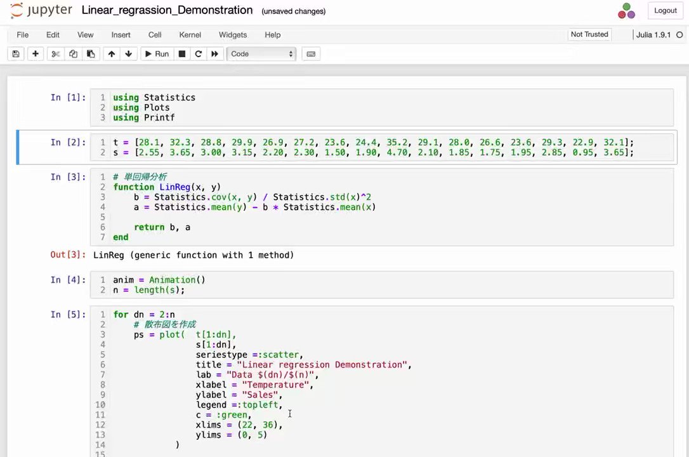The width and height of the screenshot is (689, 457).
Task: Click the lab = "Data $(dn)/$(n)" line
Action: 257,375
